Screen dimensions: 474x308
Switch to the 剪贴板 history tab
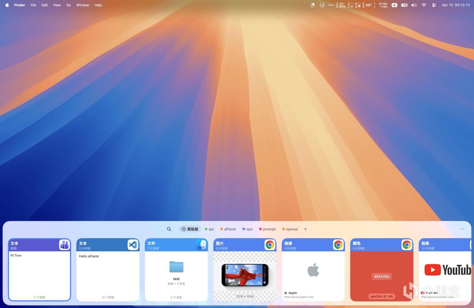[x=190, y=229]
